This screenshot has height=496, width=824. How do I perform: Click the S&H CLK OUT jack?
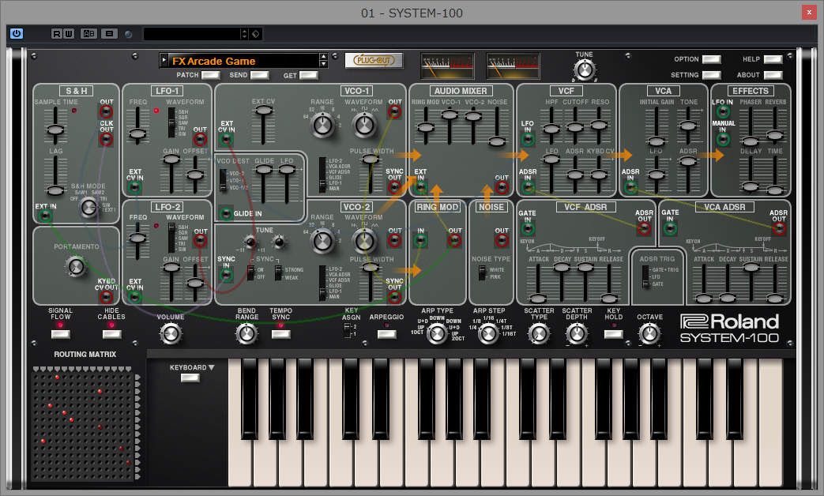tap(106, 139)
